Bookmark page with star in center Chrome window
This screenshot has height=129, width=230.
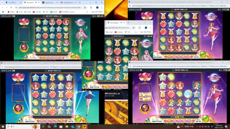pyautogui.click(x=133, y=28)
